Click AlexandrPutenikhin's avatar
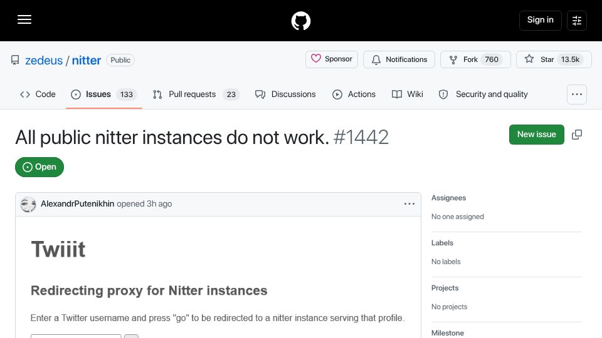 [28, 204]
